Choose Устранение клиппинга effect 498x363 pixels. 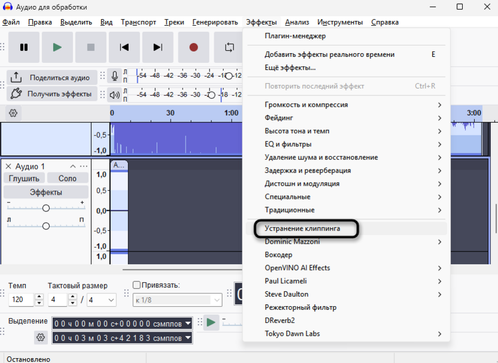pos(346,229)
